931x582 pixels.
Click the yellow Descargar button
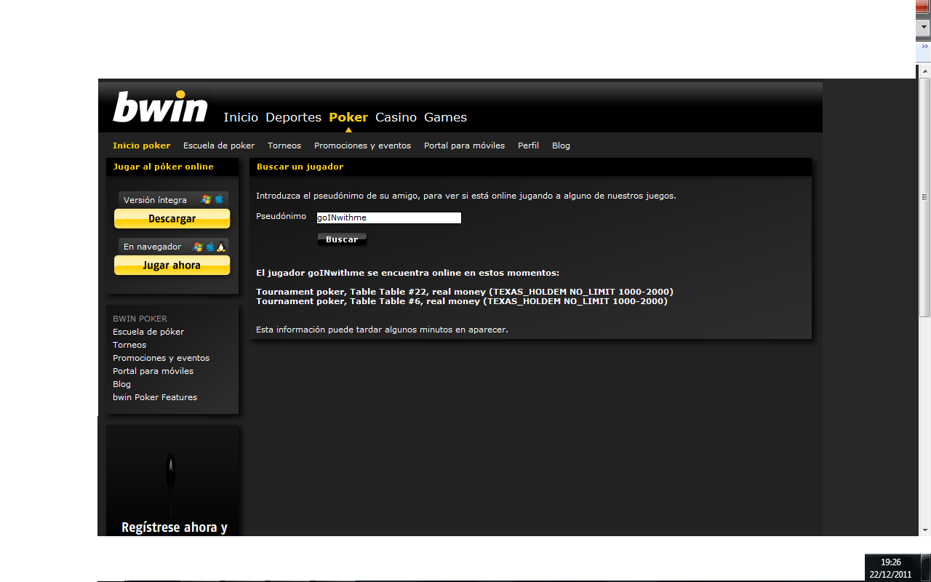click(172, 219)
